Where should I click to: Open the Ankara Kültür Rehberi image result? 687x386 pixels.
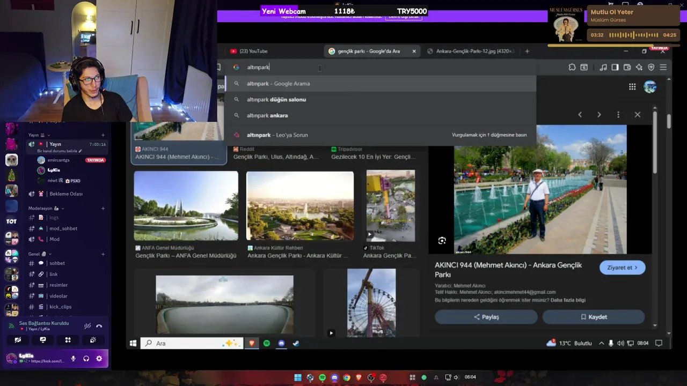click(x=300, y=206)
